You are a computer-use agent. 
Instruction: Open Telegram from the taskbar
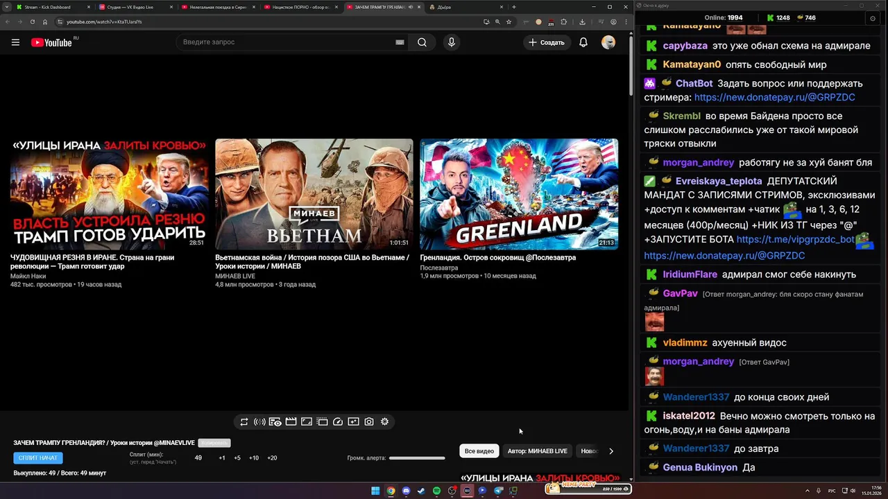498,491
